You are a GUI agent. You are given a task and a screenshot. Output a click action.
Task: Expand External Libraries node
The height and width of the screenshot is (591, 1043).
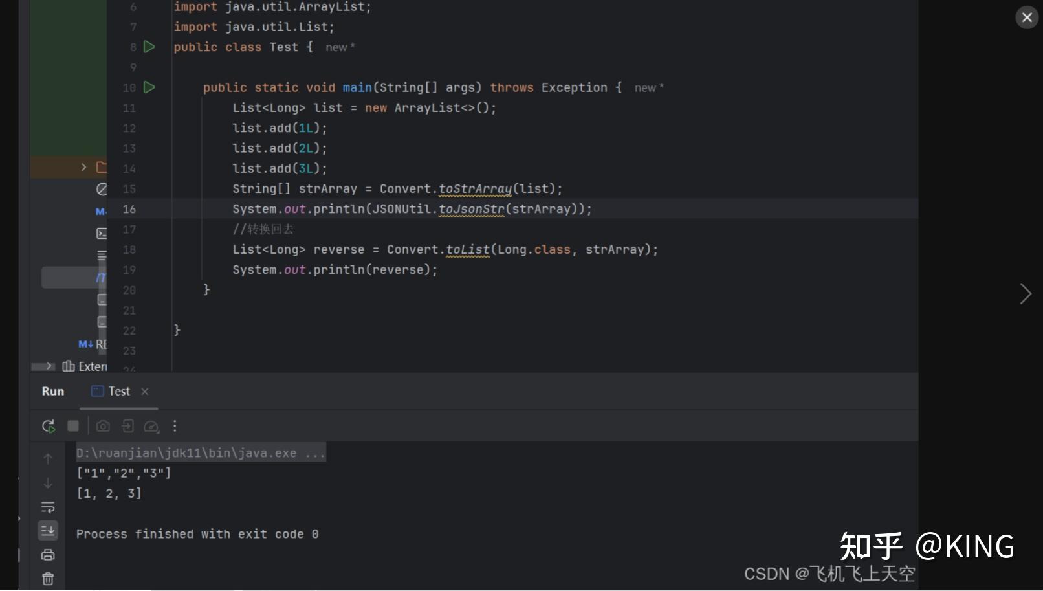point(50,366)
